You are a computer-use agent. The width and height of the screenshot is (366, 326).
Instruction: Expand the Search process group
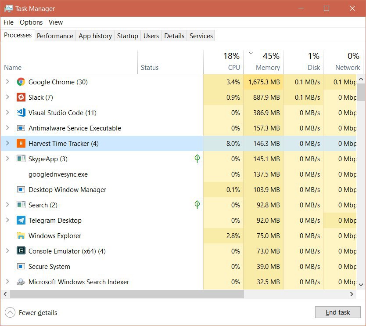[x=7, y=205]
